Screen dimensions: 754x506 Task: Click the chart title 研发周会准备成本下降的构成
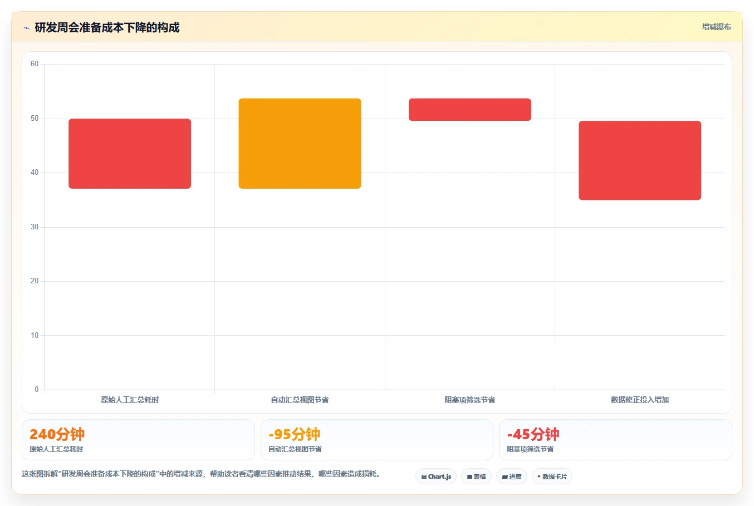pos(107,27)
